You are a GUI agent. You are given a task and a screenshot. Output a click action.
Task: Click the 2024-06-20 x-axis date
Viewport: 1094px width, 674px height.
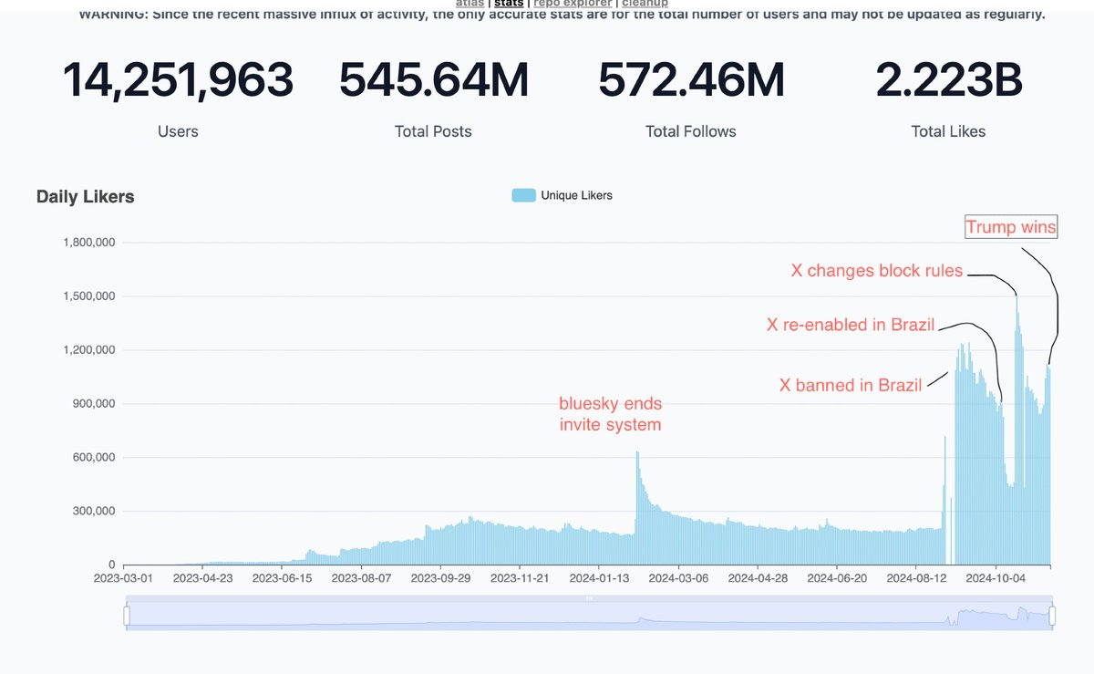point(837,577)
